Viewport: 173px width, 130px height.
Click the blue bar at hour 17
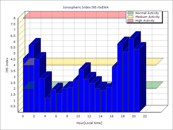(120, 79)
